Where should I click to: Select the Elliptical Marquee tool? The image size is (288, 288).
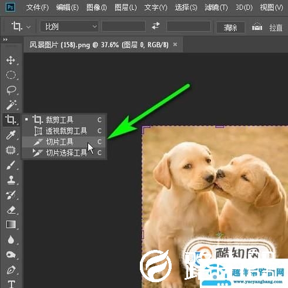11,75
